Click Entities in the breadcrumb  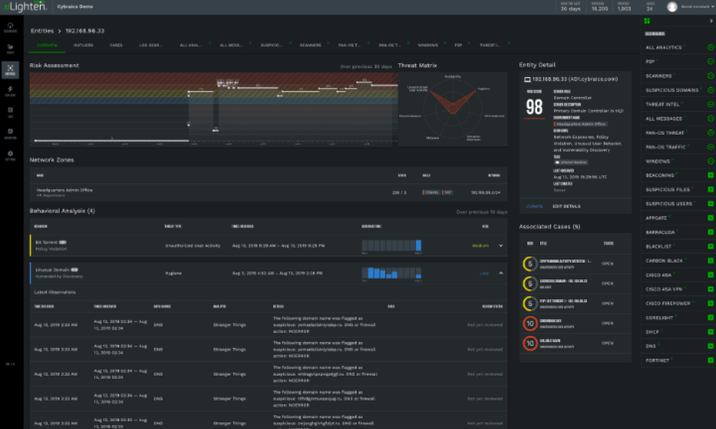pos(42,31)
